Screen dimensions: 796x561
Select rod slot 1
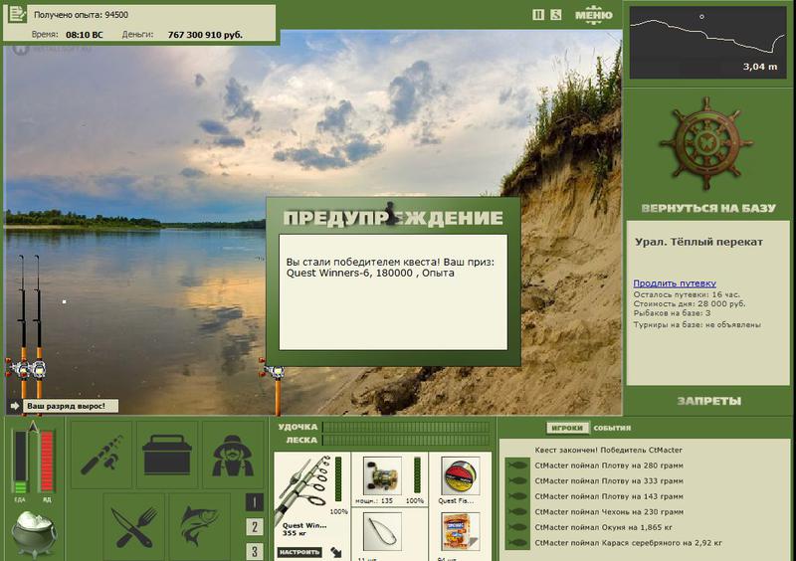click(x=255, y=502)
